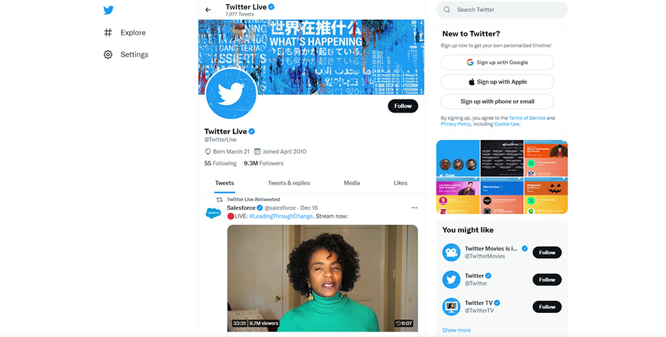
Task: Expand Show more suggestions
Action: 456,330
